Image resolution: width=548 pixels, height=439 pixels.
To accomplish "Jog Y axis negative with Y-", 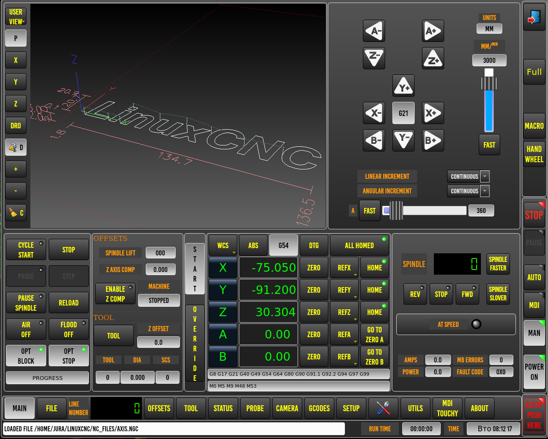I will tap(404, 140).
